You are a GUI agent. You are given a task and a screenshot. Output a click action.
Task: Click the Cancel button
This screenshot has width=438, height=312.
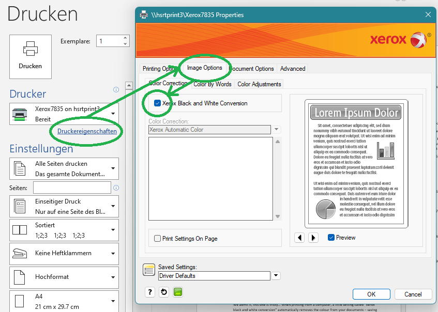pos(413,294)
